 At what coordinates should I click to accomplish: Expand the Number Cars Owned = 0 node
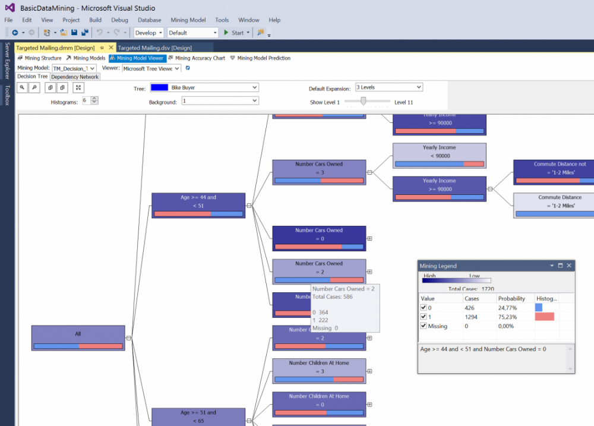pyautogui.click(x=369, y=238)
